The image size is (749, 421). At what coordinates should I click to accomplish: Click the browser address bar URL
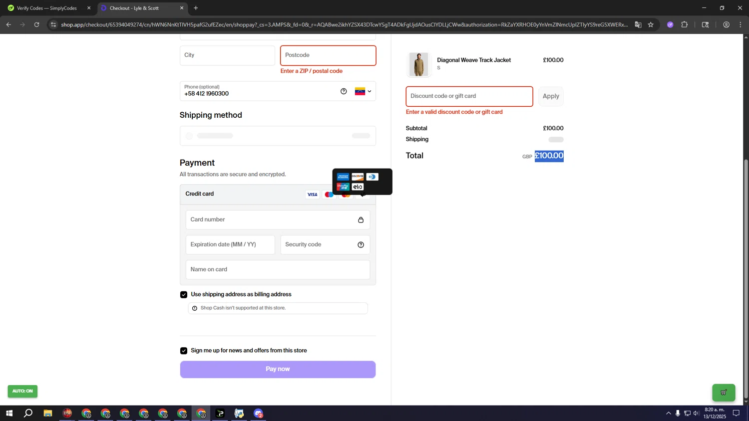[x=345, y=24]
